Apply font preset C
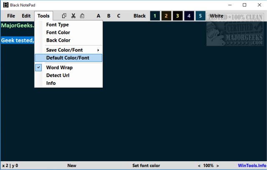The image size is (267, 170). (x=118, y=16)
